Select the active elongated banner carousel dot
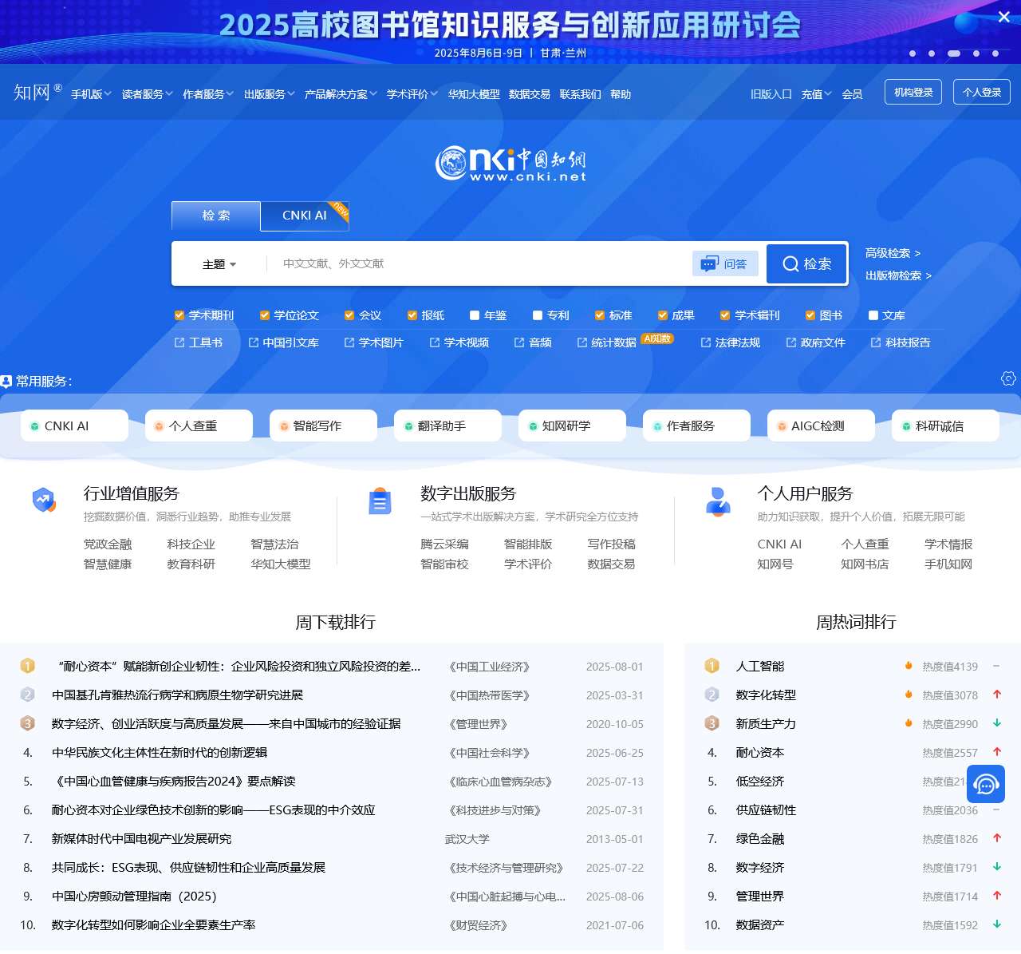 tap(954, 53)
